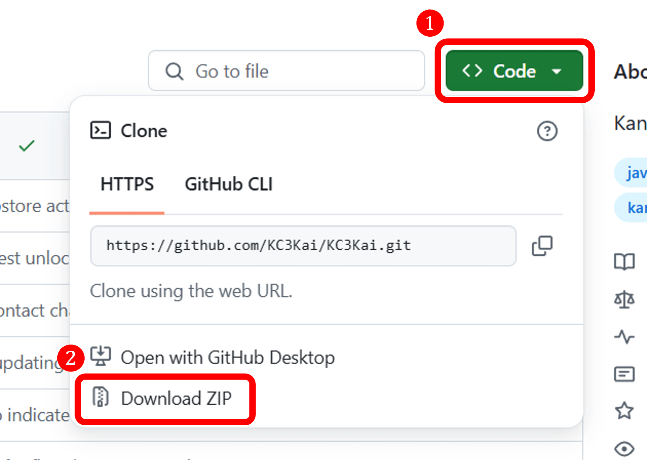This screenshot has height=460, width=647.
Task: Open the clone help question mark icon
Action: 547,131
